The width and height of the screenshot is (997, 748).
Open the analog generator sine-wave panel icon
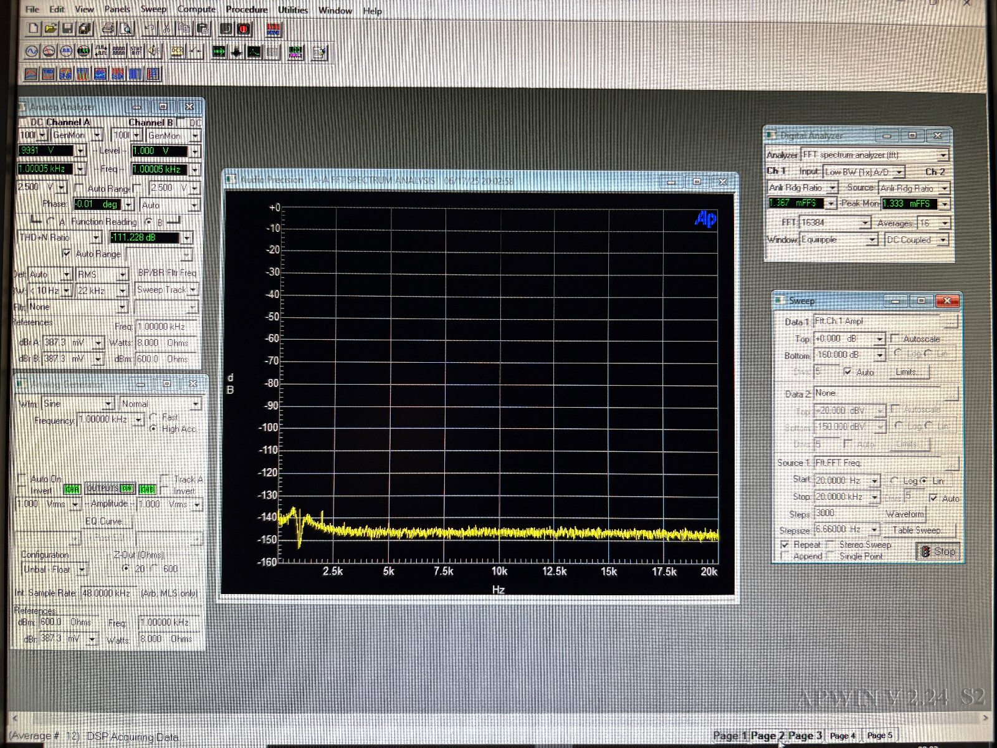(32, 52)
